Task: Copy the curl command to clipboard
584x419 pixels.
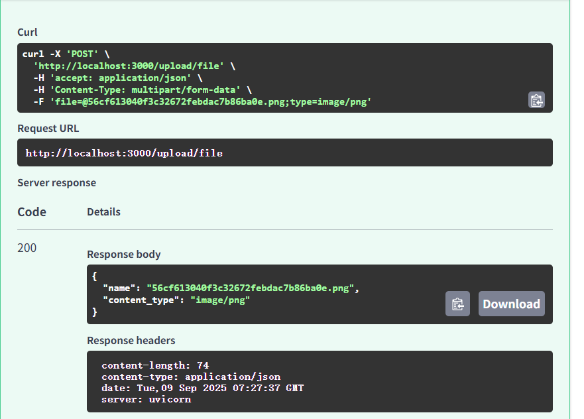Action: [x=536, y=100]
